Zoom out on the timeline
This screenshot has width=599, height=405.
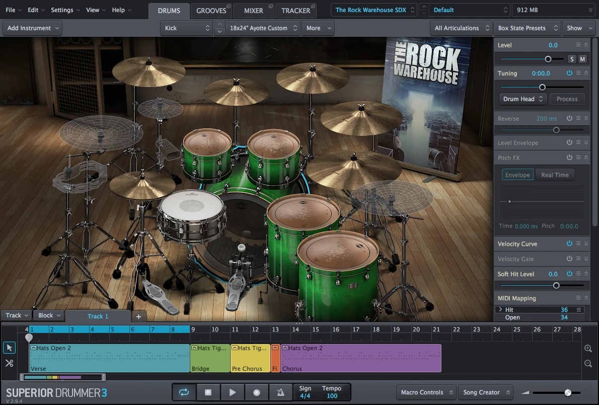[x=588, y=363]
